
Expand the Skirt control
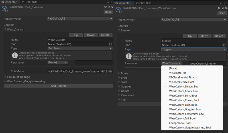[119, 82]
